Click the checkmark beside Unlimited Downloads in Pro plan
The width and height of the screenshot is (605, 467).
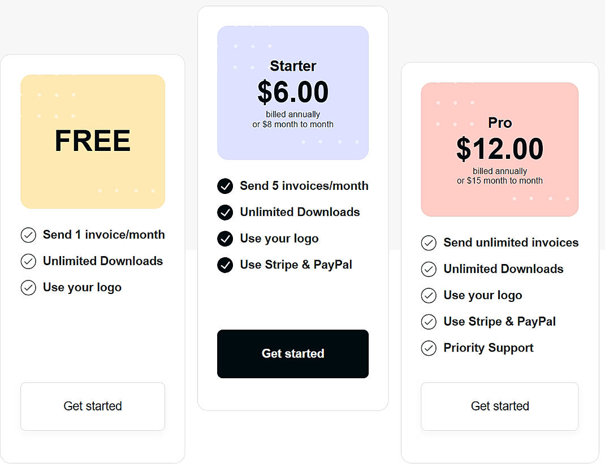point(429,269)
